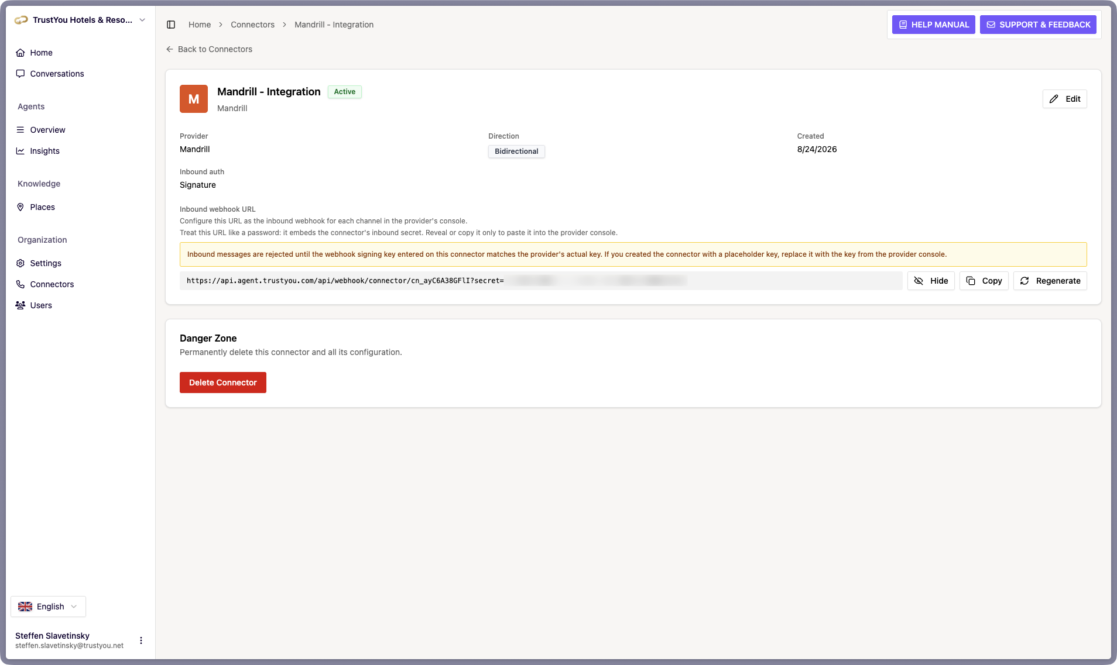Click the user email steffen.slavetinsky@trustyou.net

(x=69, y=646)
